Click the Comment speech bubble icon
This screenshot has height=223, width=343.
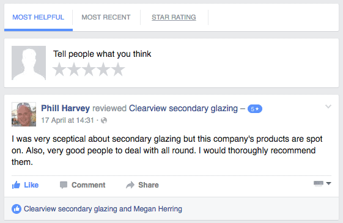click(x=64, y=185)
